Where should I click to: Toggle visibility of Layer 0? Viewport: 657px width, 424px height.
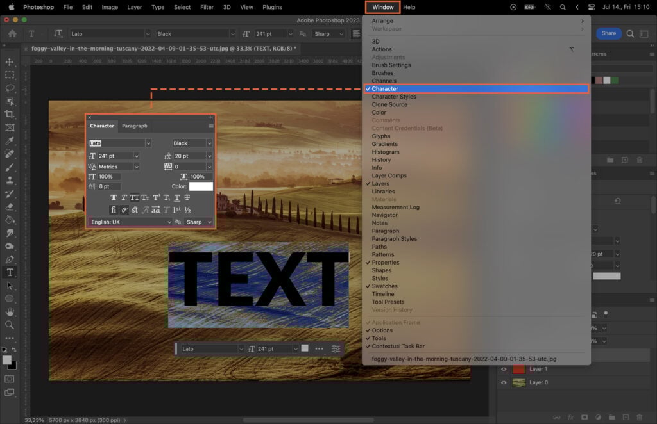pyautogui.click(x=504, y=382)
